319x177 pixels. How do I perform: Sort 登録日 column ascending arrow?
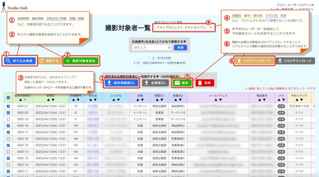48,100
